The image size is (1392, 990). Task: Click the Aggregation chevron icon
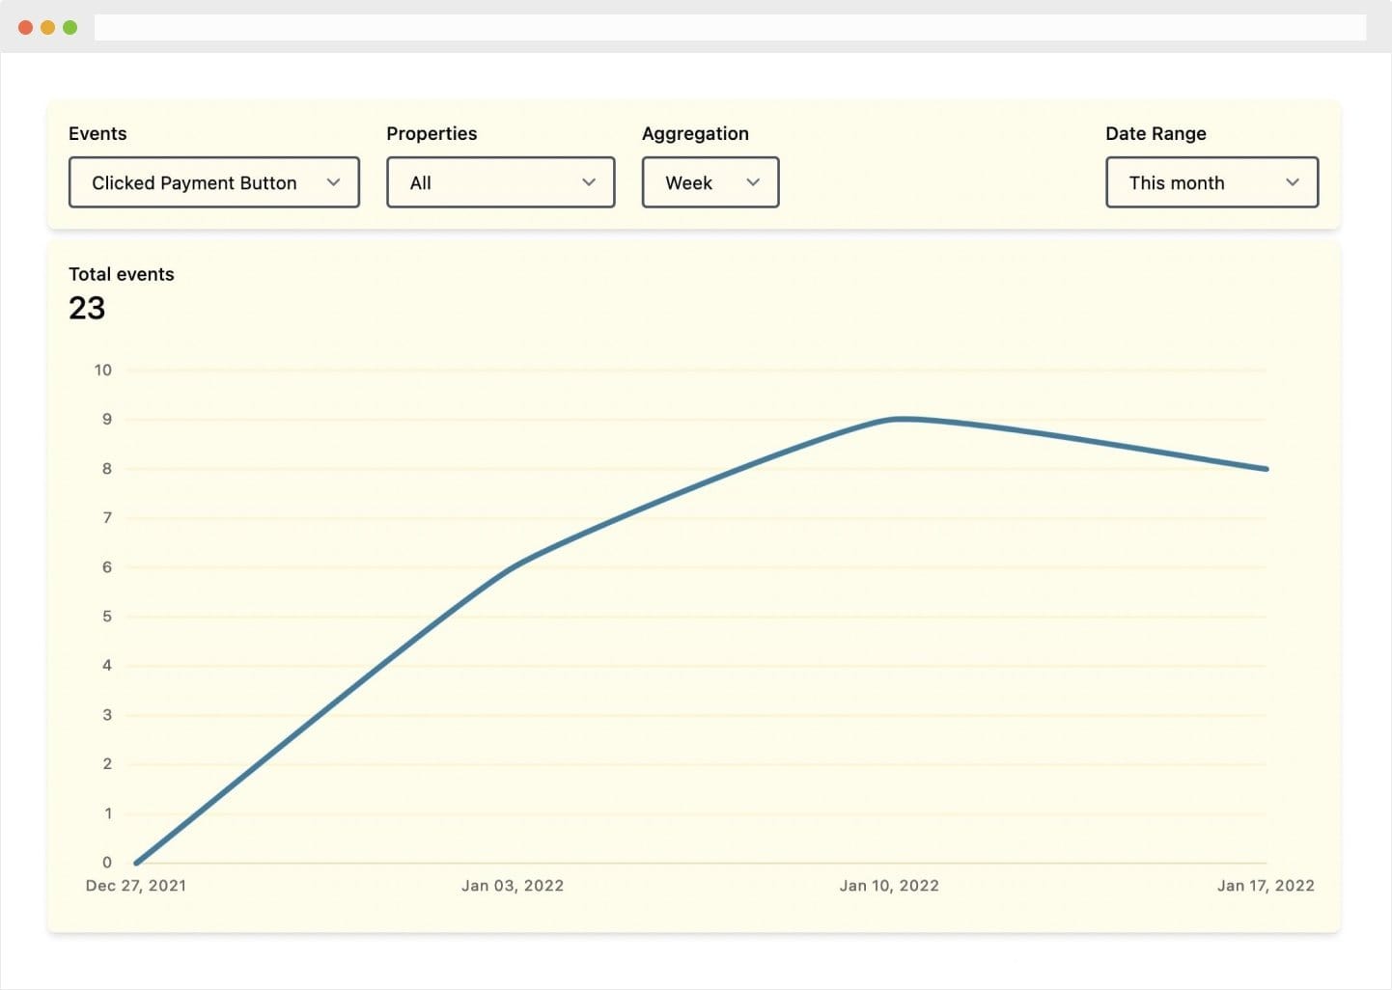[x=754, y=182]
